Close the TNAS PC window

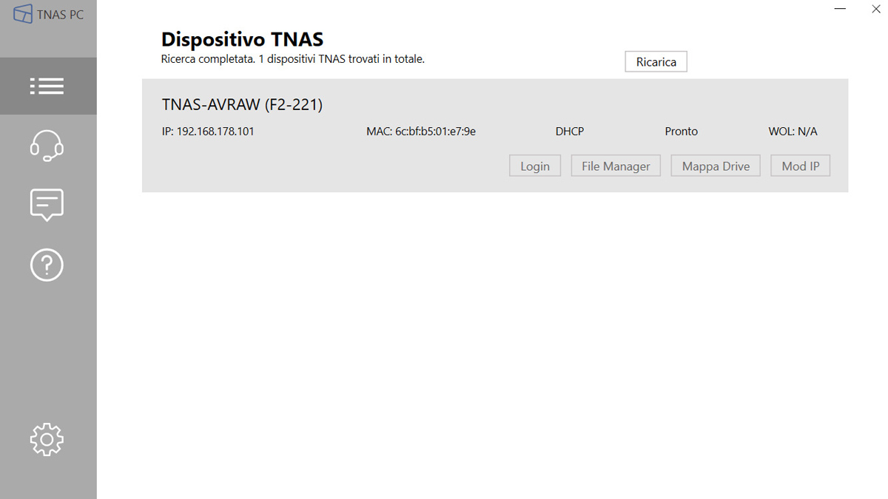875,10
